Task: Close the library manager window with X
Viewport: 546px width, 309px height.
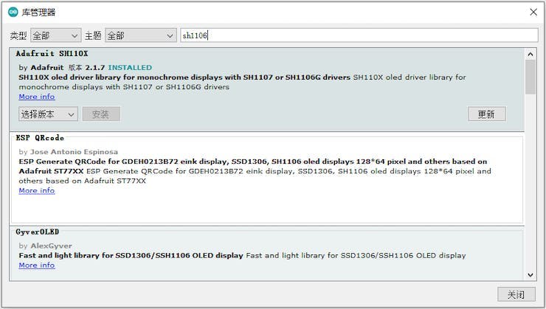Action: 533,13
